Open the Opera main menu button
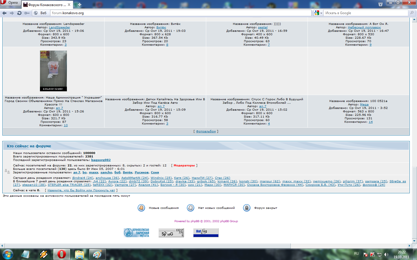This screenshot has width=417, height=260. [11, 3]
